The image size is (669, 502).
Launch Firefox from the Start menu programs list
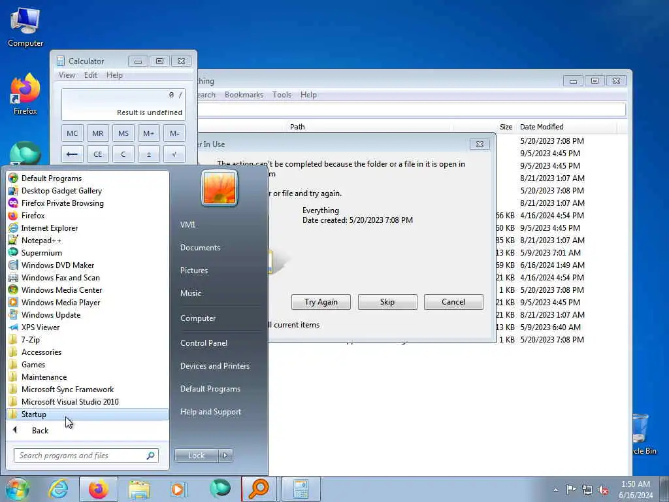click(x=88, y=216)
